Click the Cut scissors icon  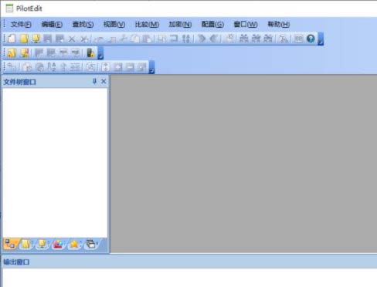[x=124, y=39]
